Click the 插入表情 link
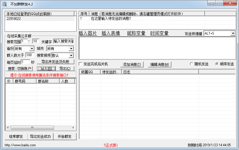239x150 pixels. point(111,33)
